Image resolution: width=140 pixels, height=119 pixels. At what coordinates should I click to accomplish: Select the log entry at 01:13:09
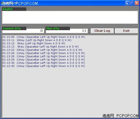tap(43, 37)
